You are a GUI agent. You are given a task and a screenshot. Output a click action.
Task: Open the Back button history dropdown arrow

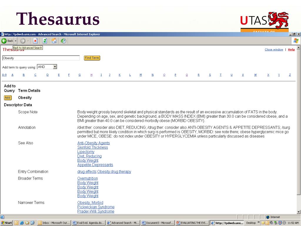15,41
